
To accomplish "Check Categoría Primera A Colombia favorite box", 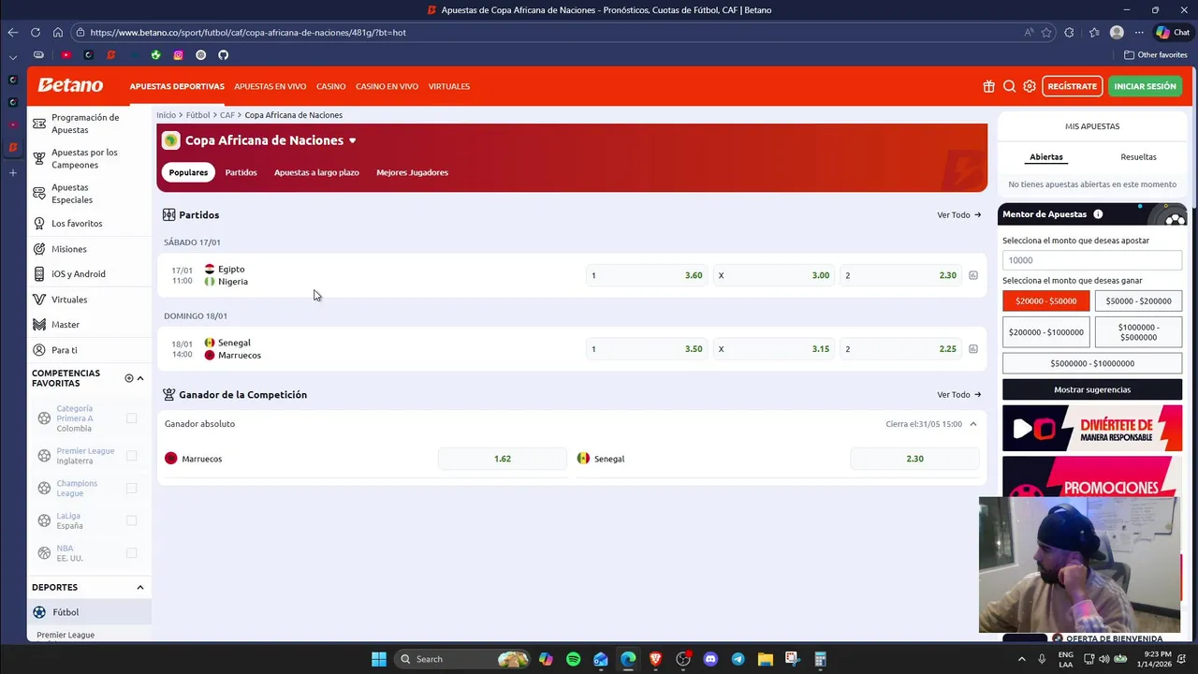I will click(x=131, y=418).
